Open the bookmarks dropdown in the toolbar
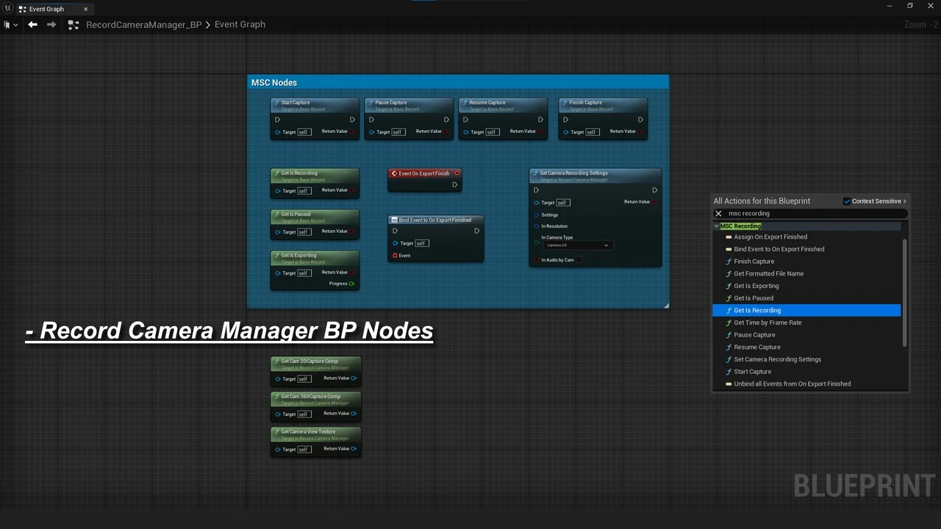This screenshot has height=529, width=941. coord(10,25)
